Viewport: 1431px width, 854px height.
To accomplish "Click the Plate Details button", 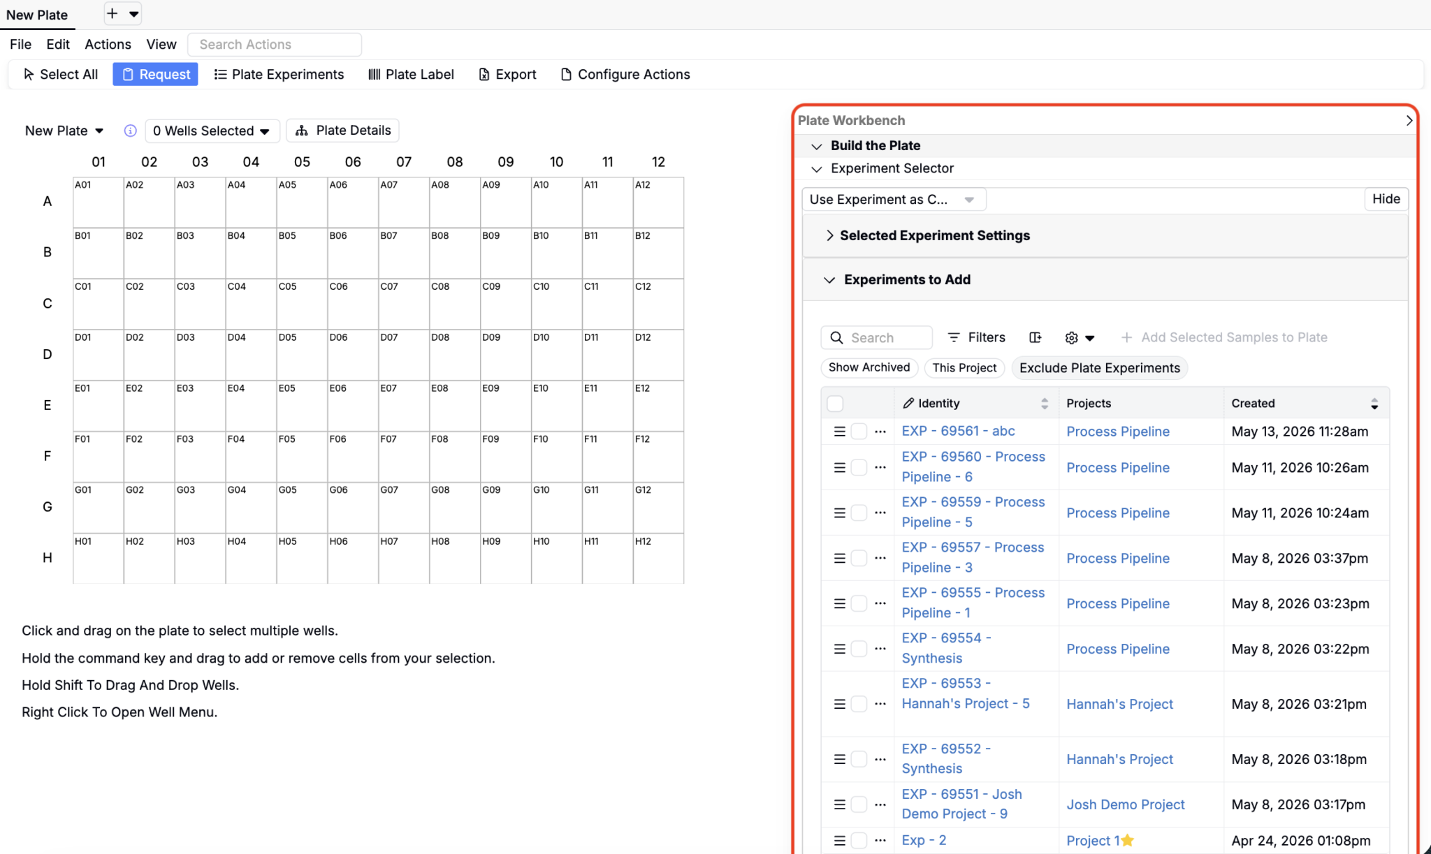I will coord(342,130).
